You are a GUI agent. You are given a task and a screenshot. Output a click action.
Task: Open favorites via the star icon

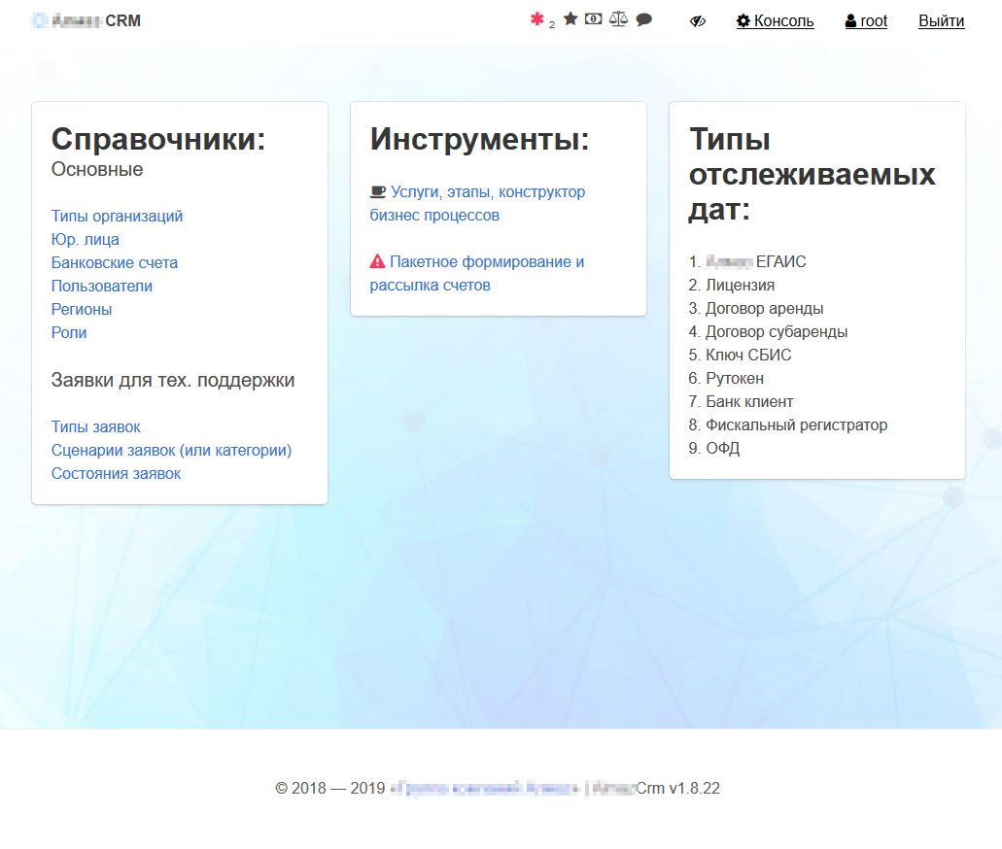[570, 19]
